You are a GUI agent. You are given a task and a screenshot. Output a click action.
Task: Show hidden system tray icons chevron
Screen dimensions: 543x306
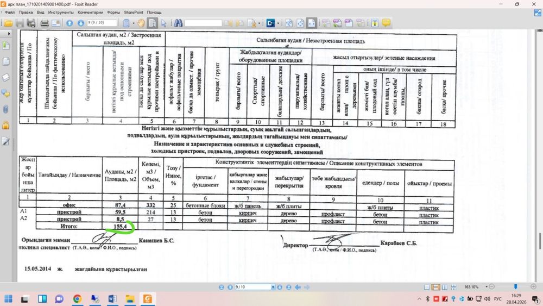click(419, 299)
